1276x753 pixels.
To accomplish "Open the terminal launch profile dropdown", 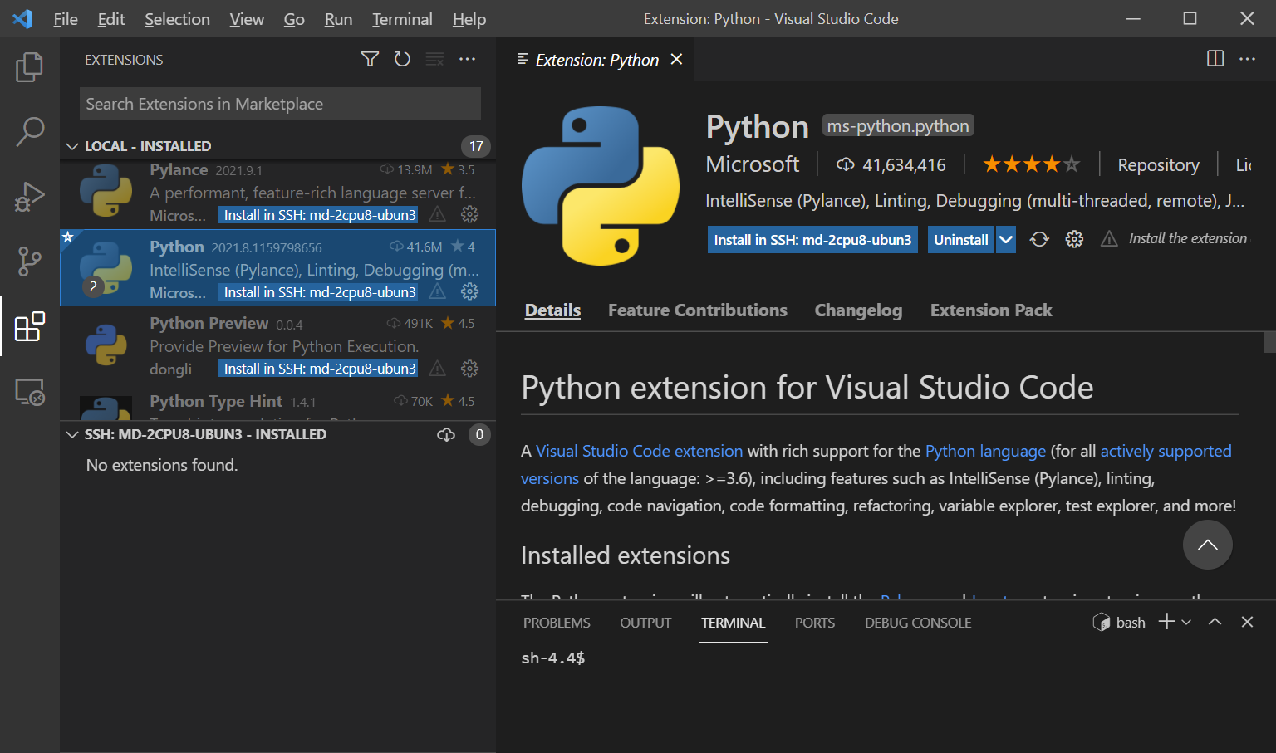I will (1186, 622).
